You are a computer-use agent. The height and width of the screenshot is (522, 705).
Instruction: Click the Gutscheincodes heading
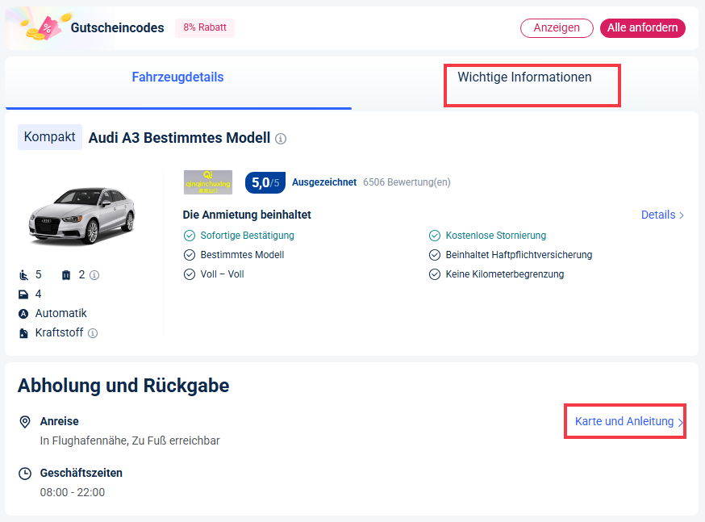[117, 28]
